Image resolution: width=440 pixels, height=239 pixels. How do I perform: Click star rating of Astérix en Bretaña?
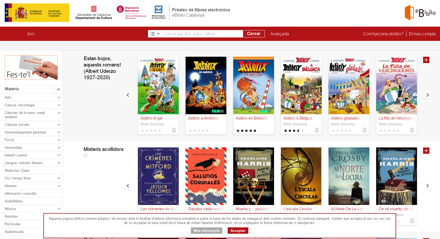click(246, 131)
